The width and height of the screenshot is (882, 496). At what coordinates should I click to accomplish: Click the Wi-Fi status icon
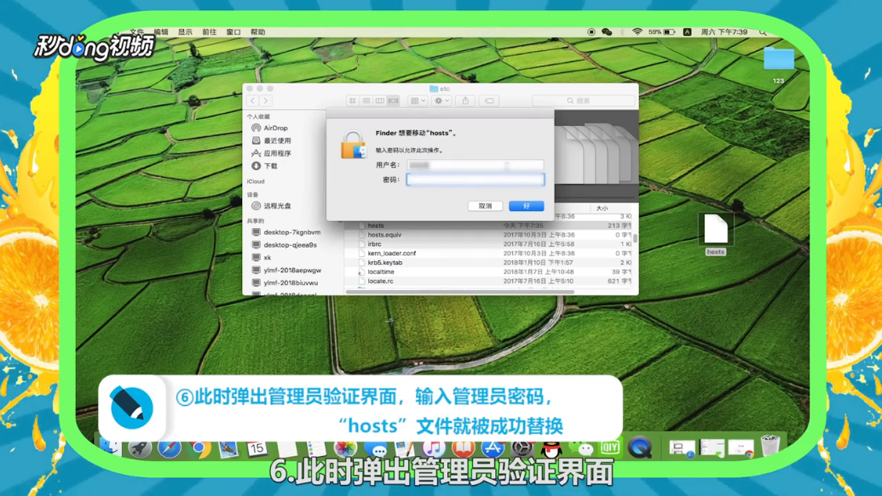(x=637, y=32)
